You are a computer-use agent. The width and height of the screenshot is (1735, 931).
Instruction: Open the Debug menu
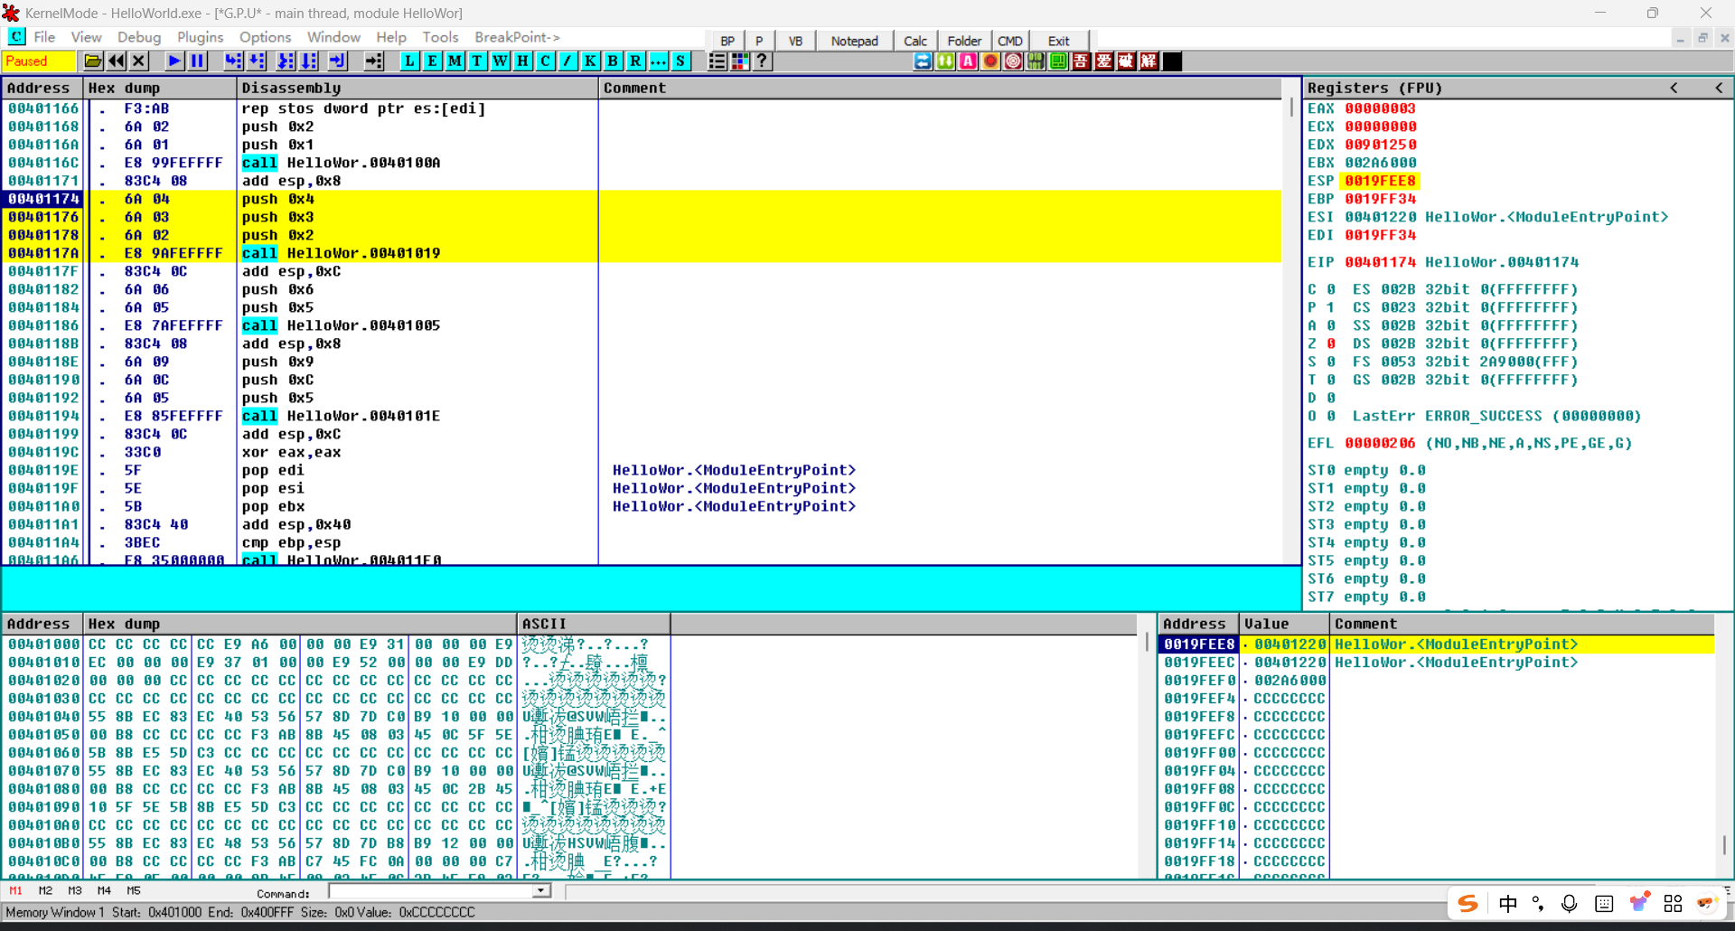[139, 37]
